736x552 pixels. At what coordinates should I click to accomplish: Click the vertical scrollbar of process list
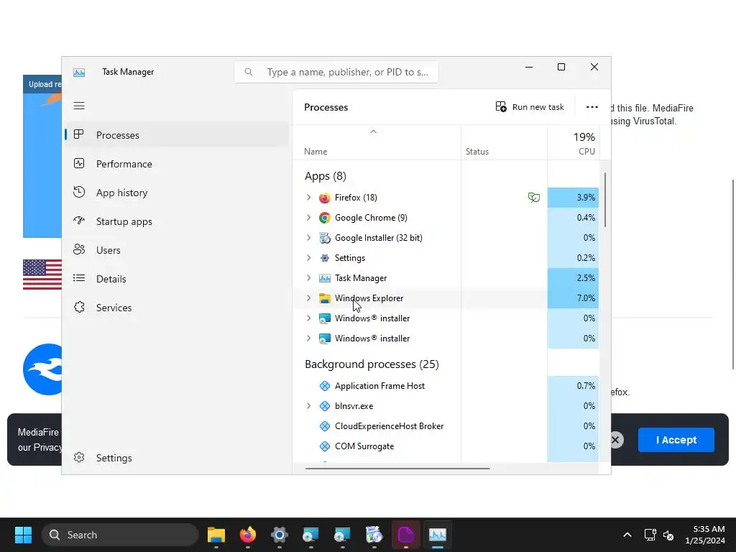click(605, 200)
